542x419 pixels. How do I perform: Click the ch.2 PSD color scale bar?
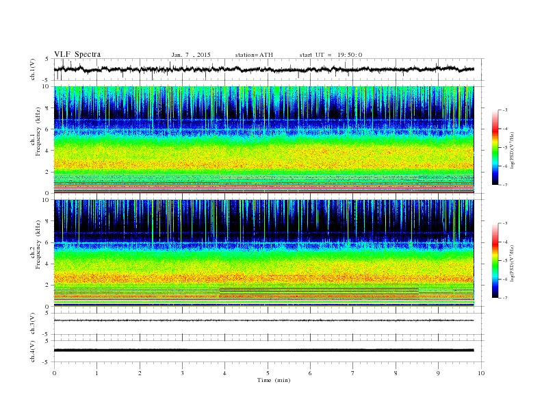495,260
